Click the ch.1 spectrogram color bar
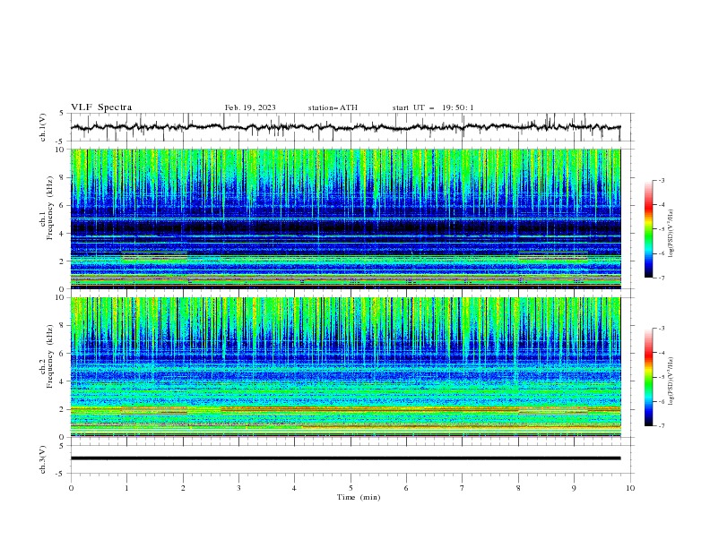The width and height of the screenshot is (710, 548). (x=648, y=229)
